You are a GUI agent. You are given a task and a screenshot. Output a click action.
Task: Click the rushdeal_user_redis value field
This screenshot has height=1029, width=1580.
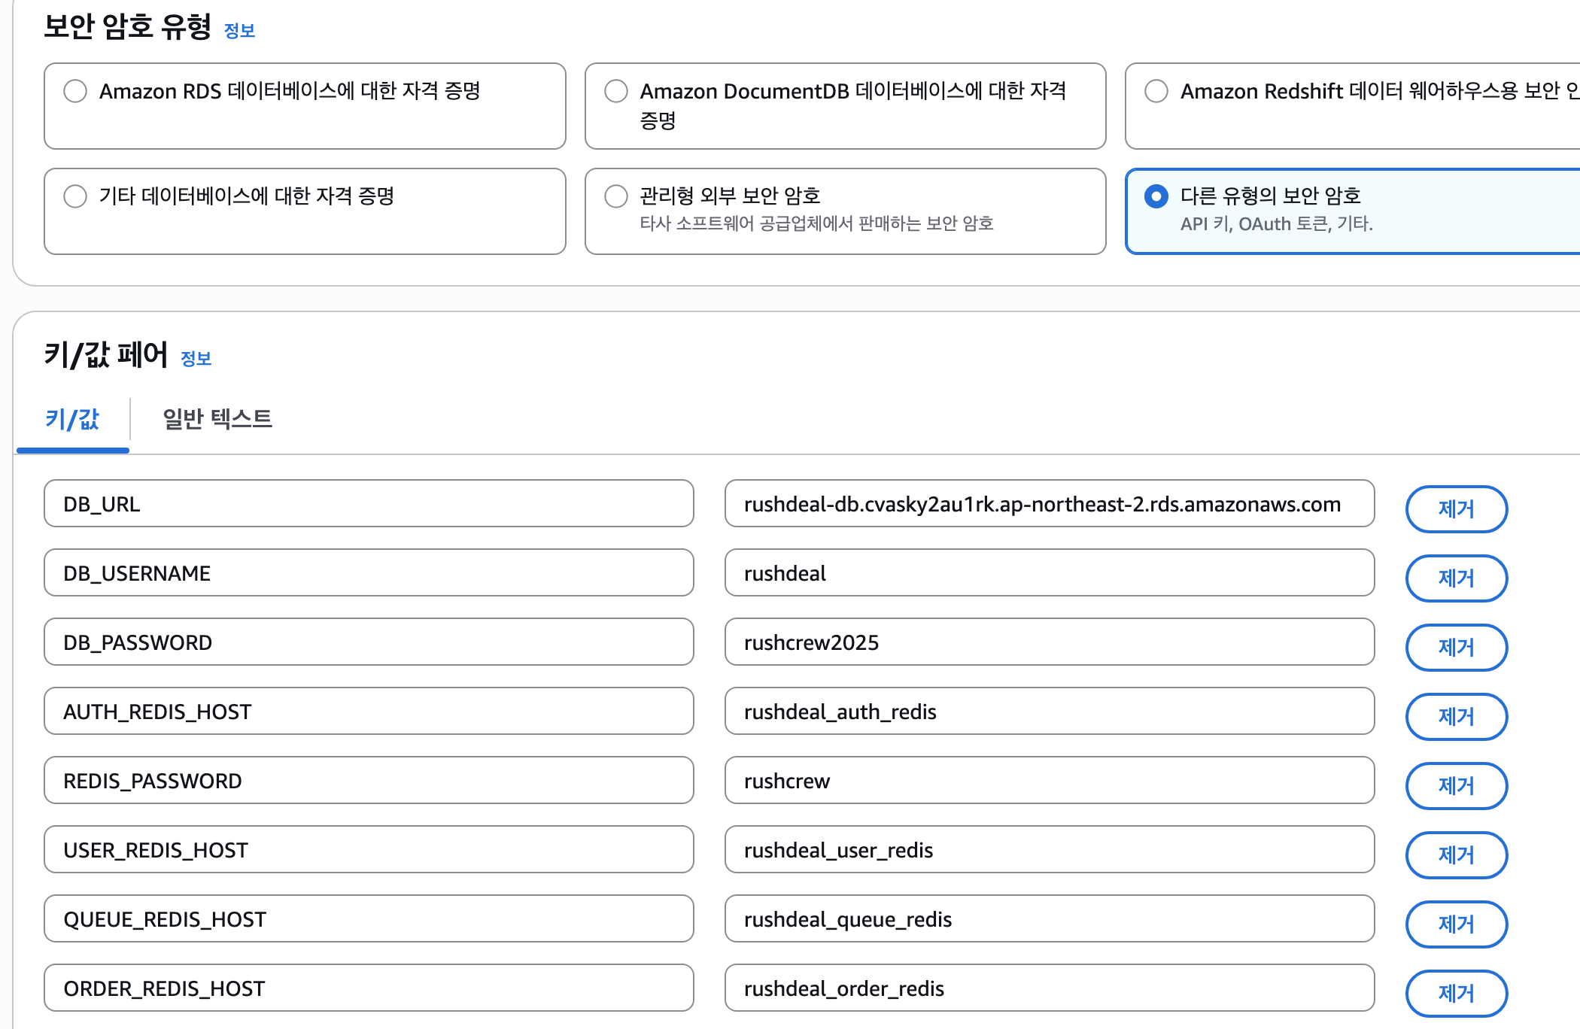pyautogui.click(x=1049, y=850)
